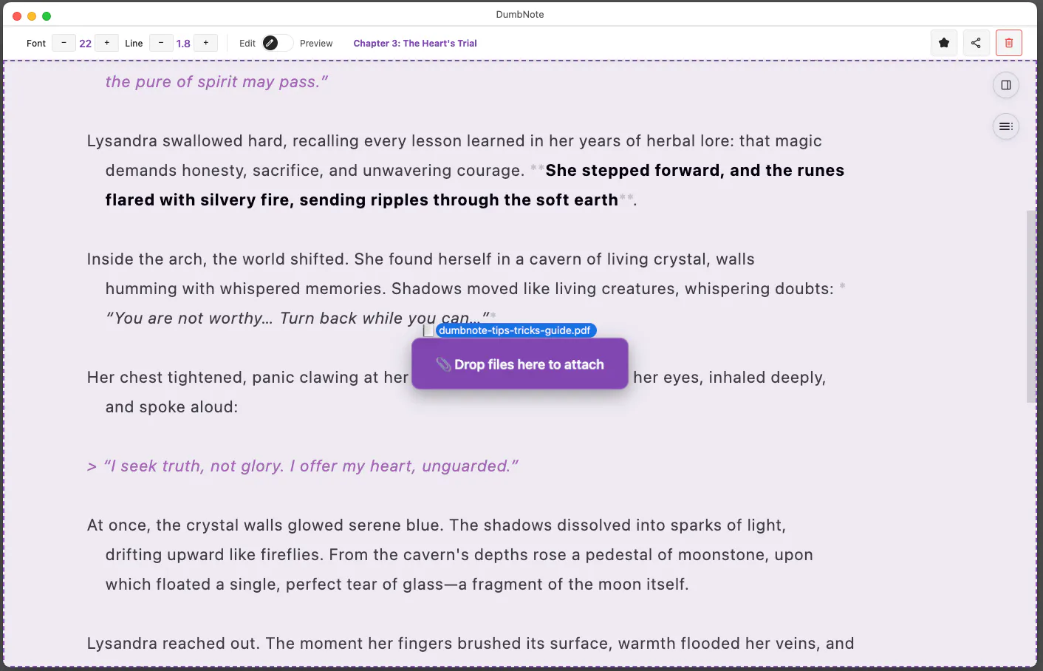Favorite the note with the star icon
Image resolution: width=1043 pixels, height=671 pixels.
tap(944, 43)
